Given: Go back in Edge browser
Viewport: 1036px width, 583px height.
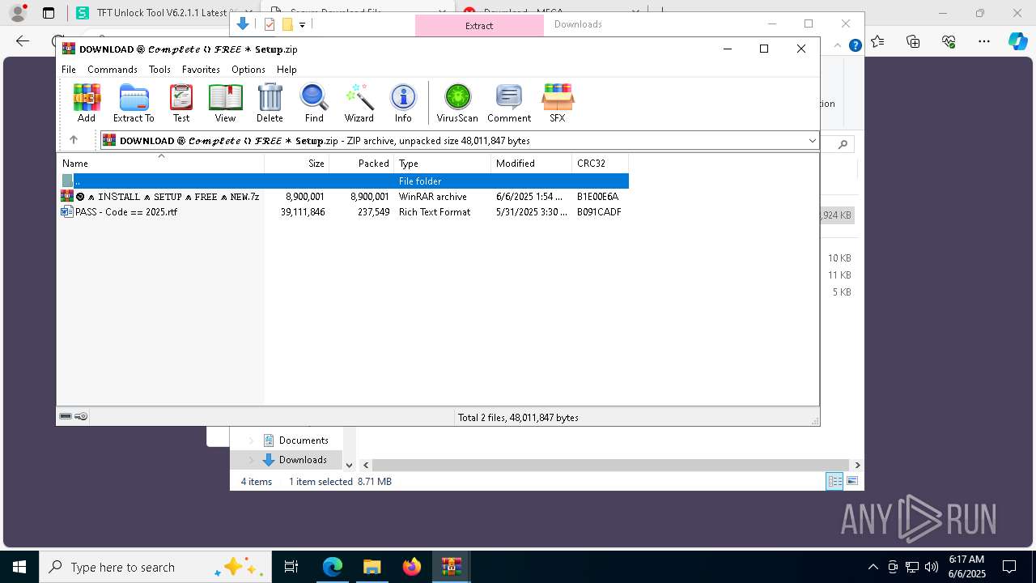Looking at the screenshot, I should click(23, 41).
